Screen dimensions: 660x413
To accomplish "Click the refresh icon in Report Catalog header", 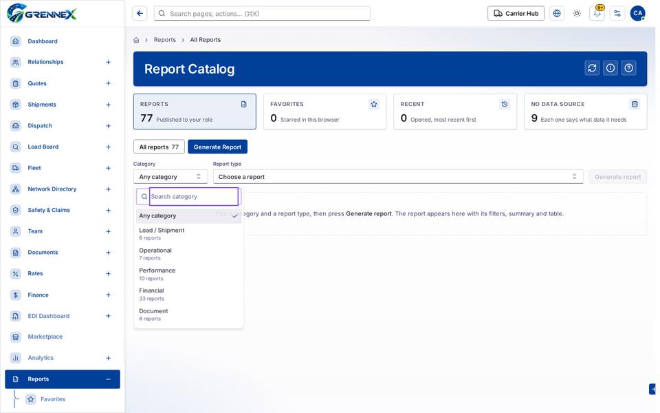I will tap(592, 68).
